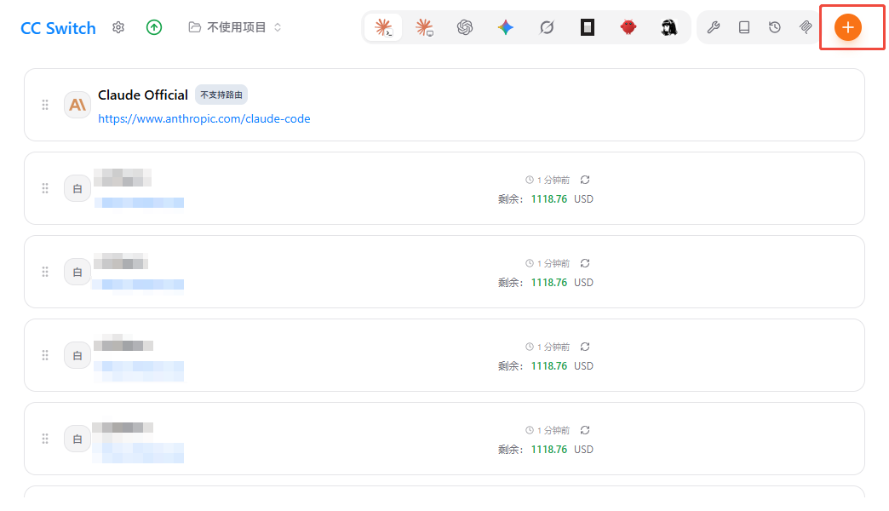Click the 不支持路由 badge

coord(221,95)
